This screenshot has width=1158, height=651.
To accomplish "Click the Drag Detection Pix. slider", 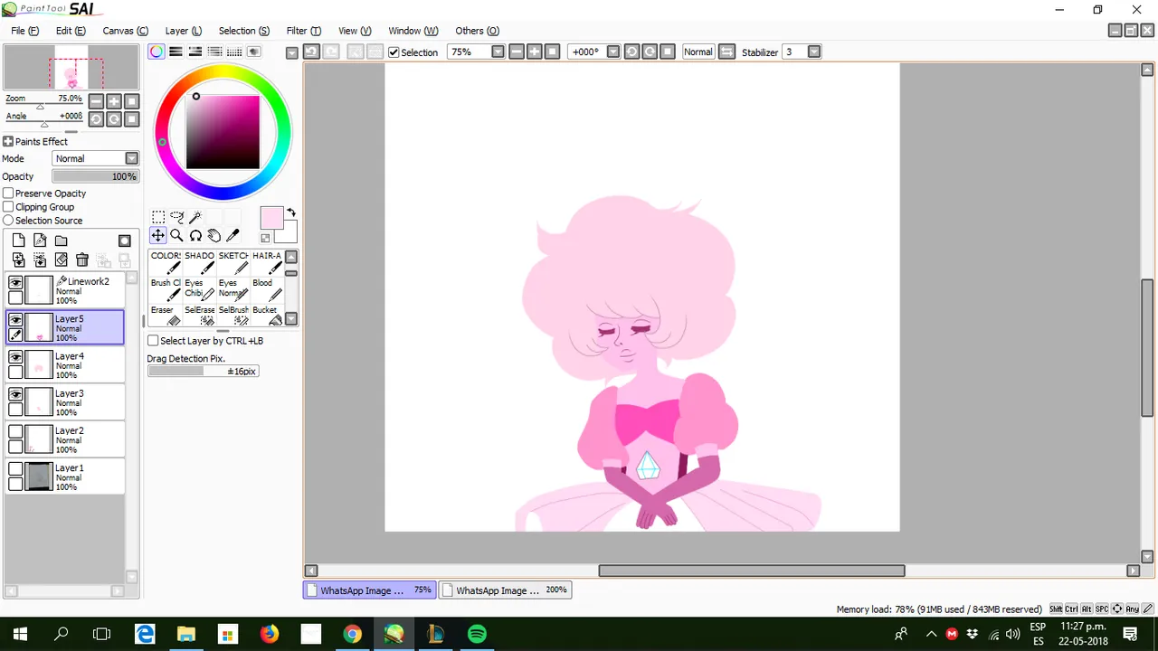I will [x=204, y=371].
